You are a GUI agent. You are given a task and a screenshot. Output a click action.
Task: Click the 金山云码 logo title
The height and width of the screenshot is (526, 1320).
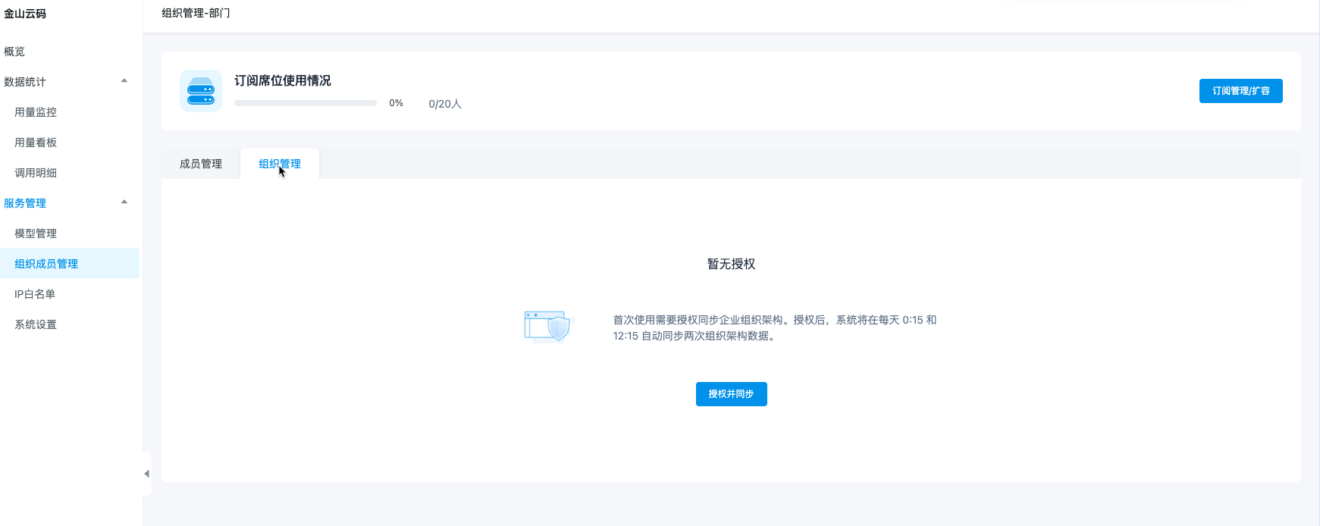[25, 14]
